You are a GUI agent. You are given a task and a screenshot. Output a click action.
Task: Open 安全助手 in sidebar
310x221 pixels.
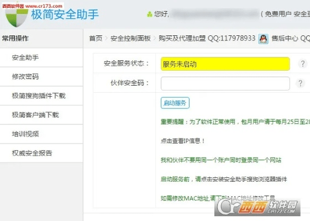pyautogui.click(x=41, y=57)
